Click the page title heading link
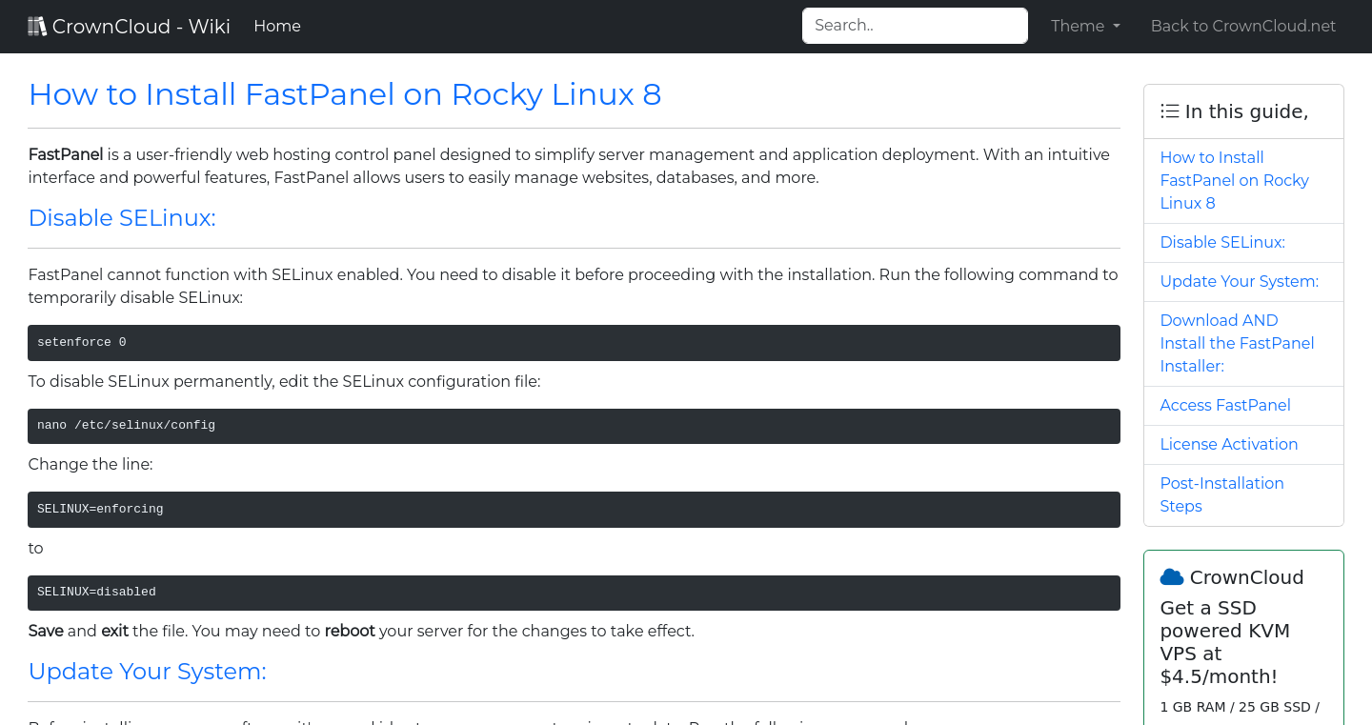The height and width of the screenshot is (725, 1372). coord(344,94)
